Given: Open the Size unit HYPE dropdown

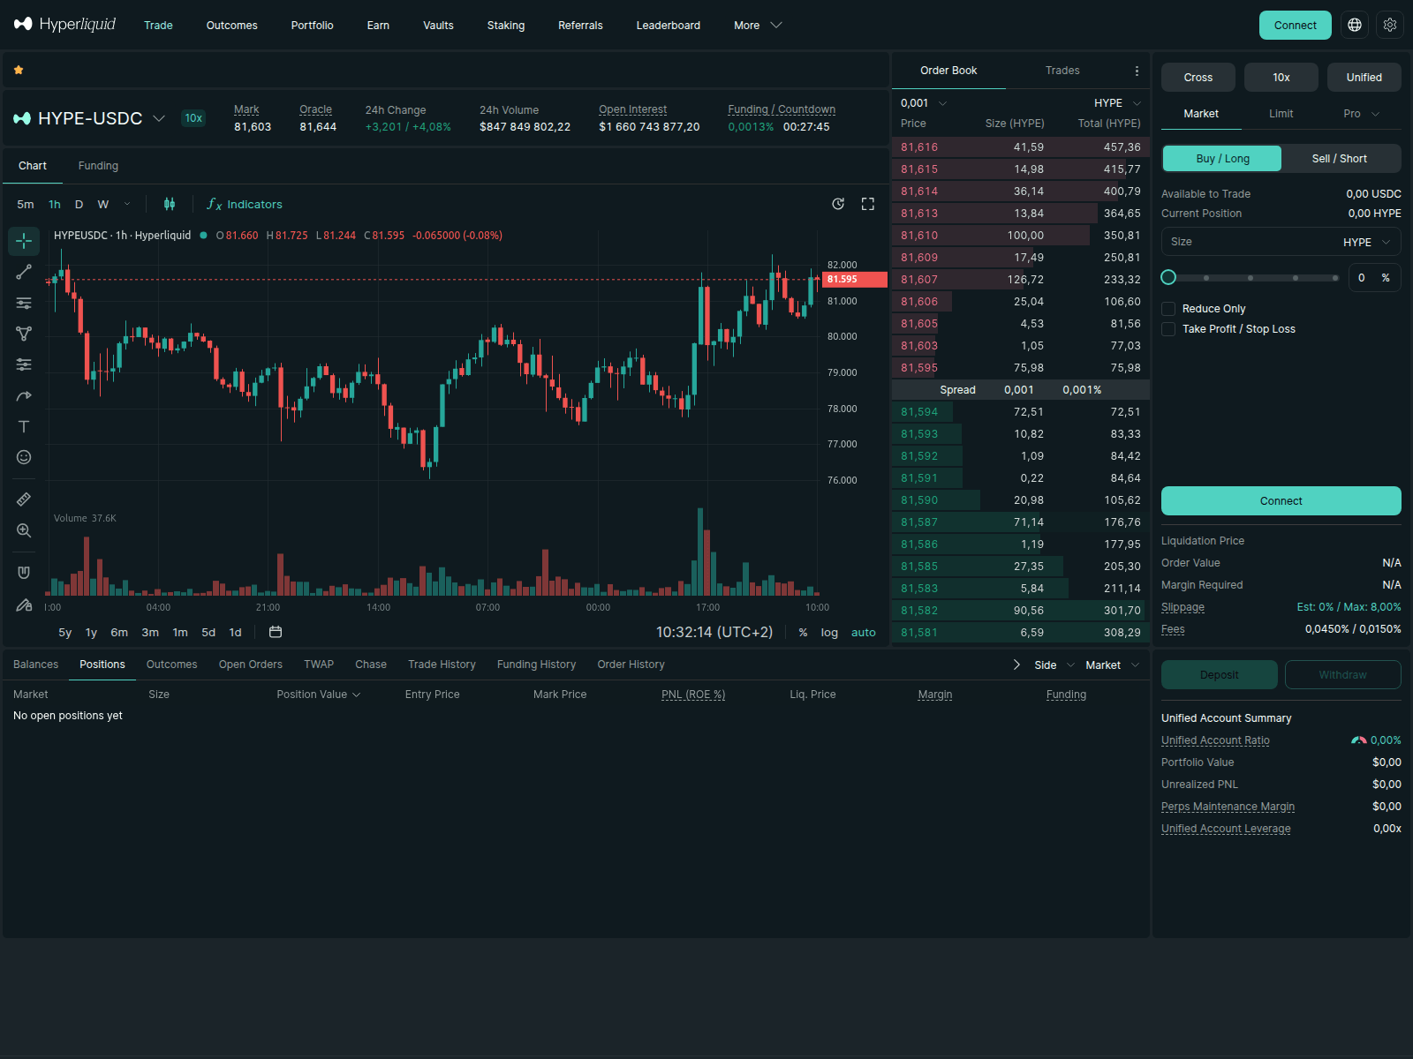Looking at the screenshot, I should (1367, 242).
